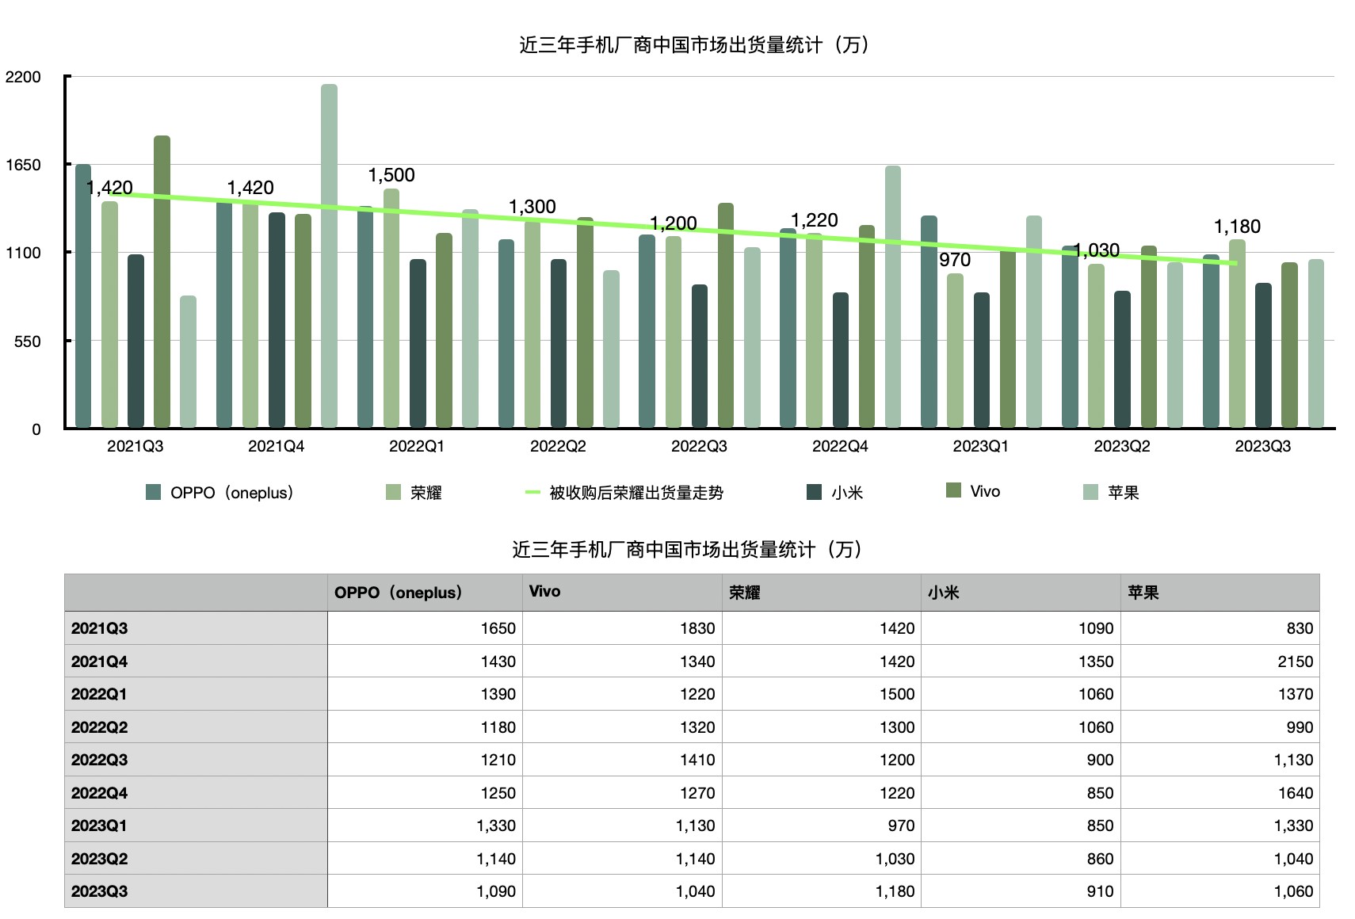Click table cell 1410 for Vivo 2022Q3
The width and height of the screenshot is (1355, 919).
[622, 760]
